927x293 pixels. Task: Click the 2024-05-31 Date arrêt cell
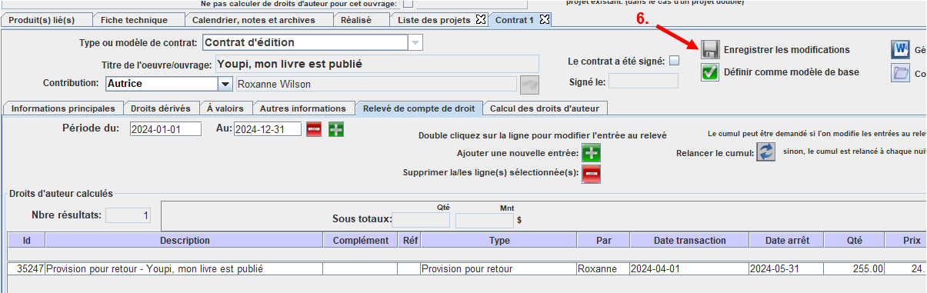point(787,269)
